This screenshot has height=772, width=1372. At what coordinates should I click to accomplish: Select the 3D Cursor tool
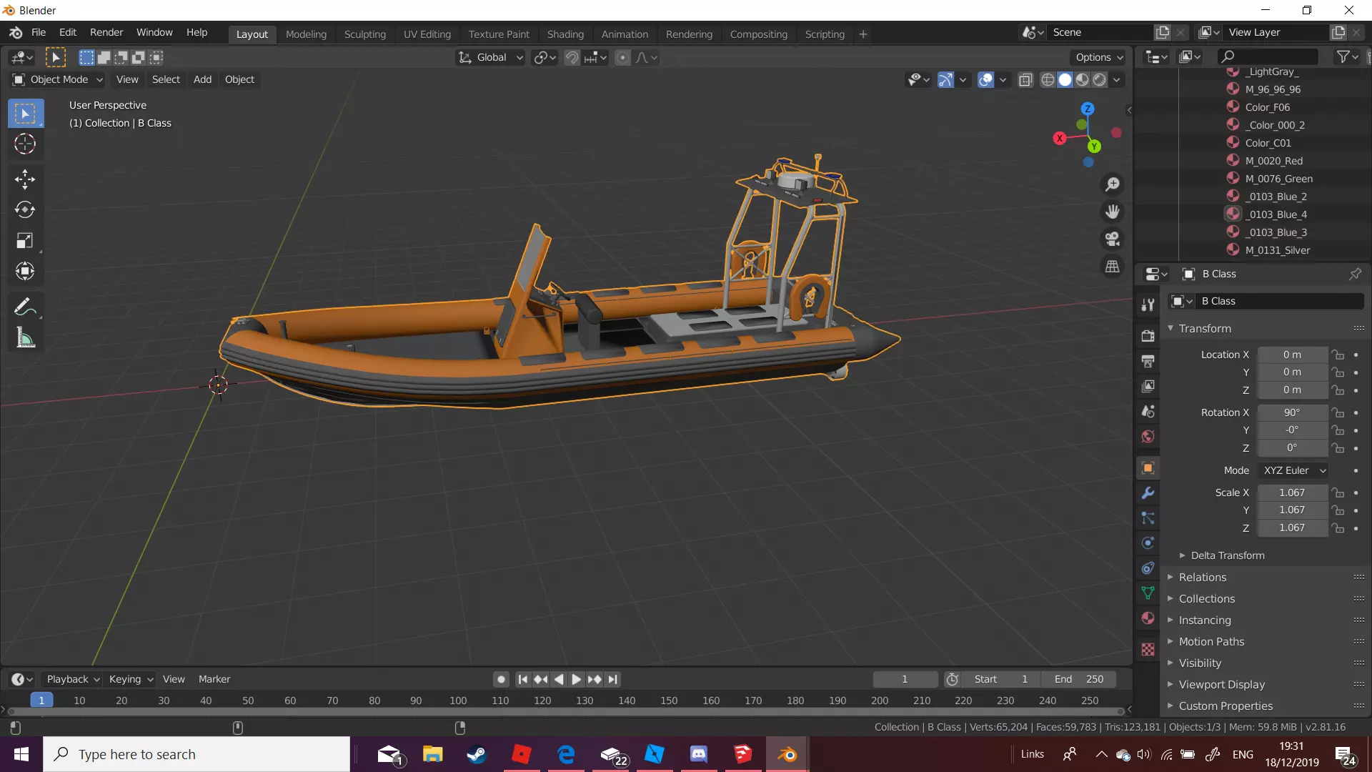tap(25, 144)
